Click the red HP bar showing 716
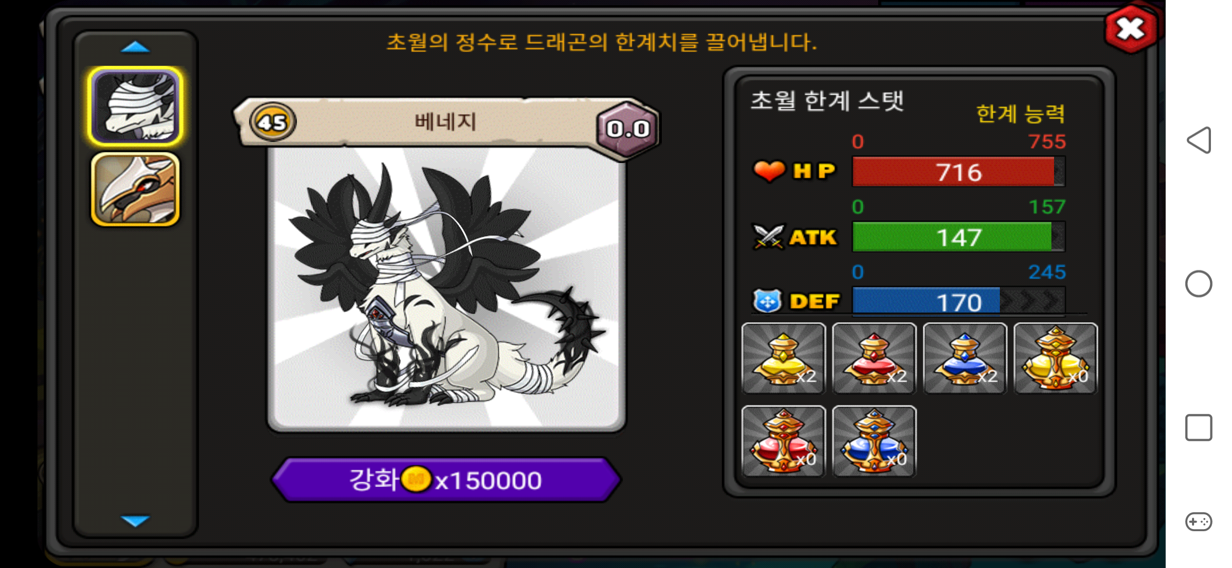Image resolution: width=1232 pixels, height=568 pixels. pyautogui.click(x=959, y=172)
